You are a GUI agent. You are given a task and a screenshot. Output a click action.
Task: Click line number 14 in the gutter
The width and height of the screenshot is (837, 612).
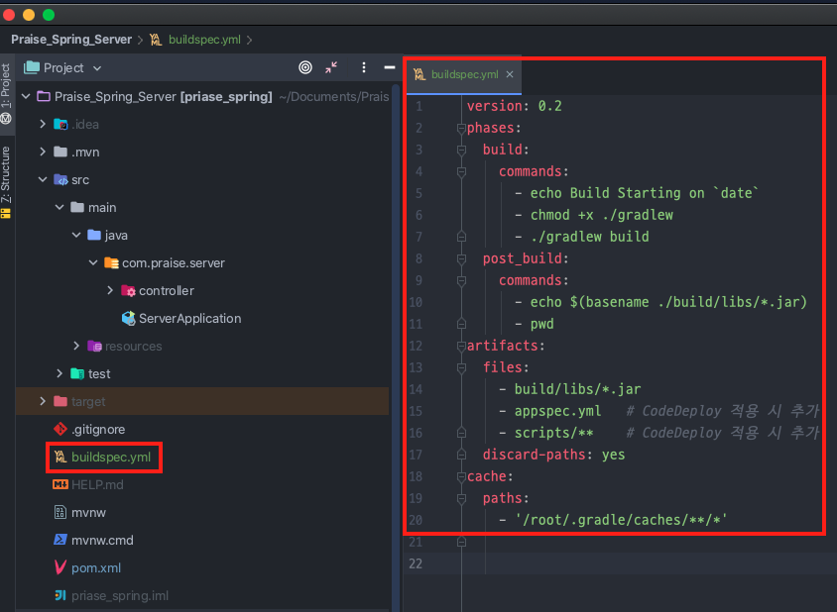pos(418,389)
